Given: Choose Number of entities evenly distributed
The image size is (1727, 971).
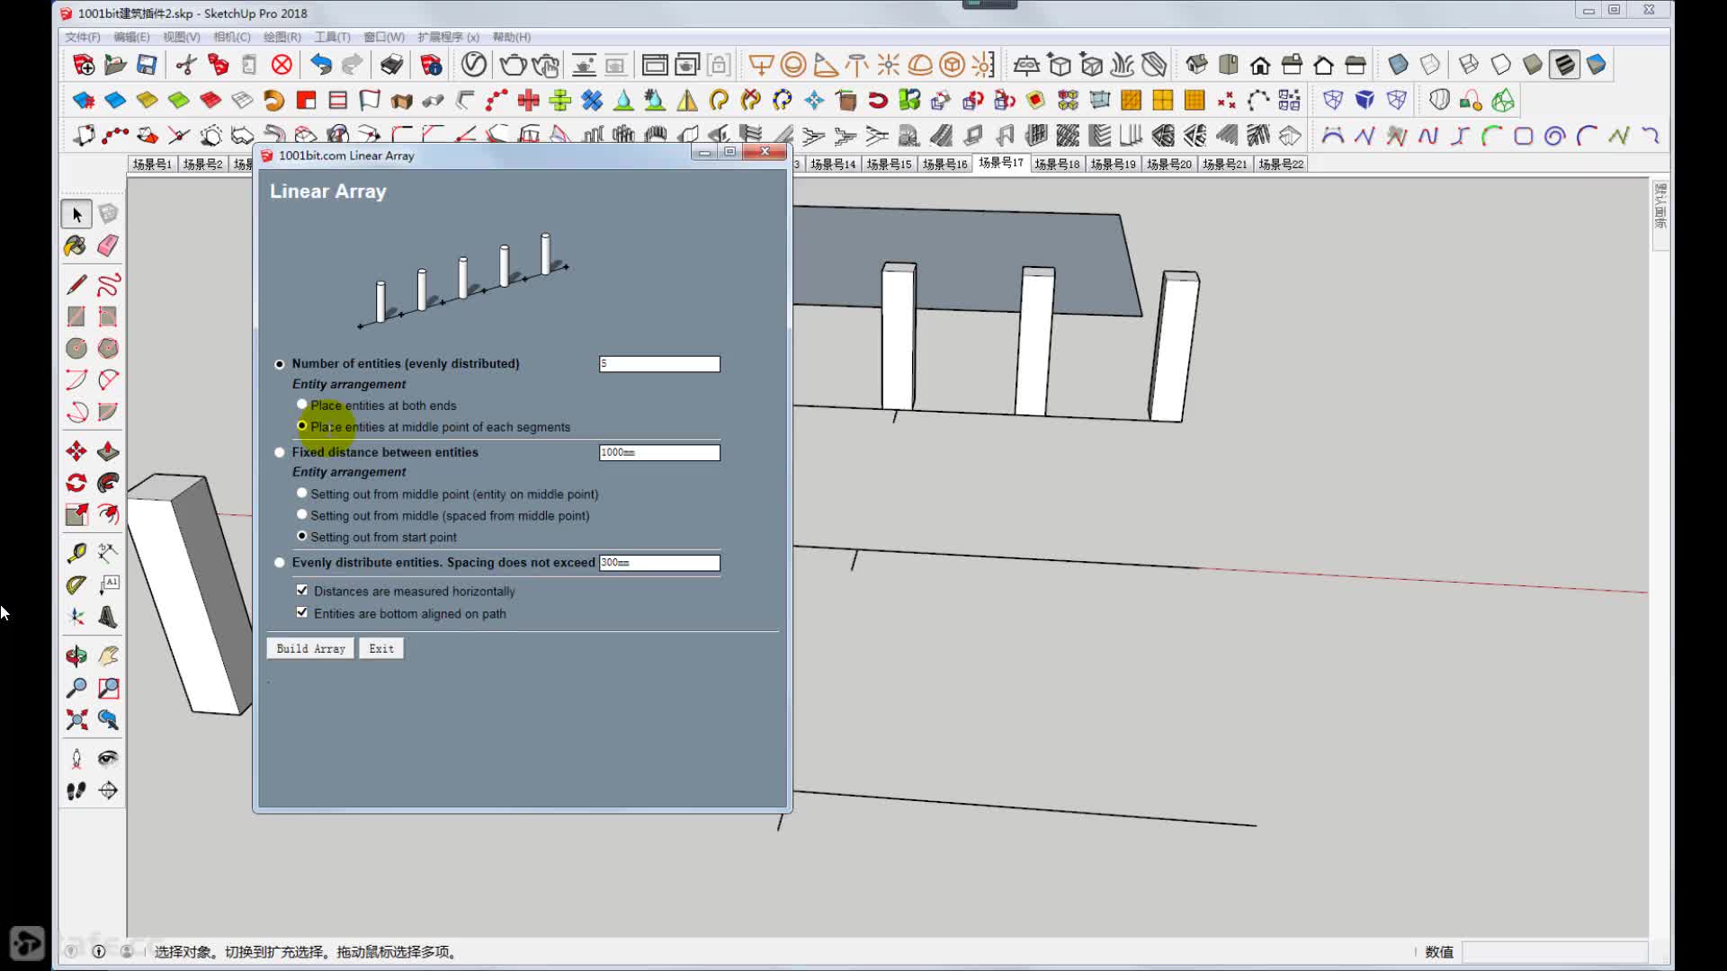Looking at the screenshot, I should [280, 364].
